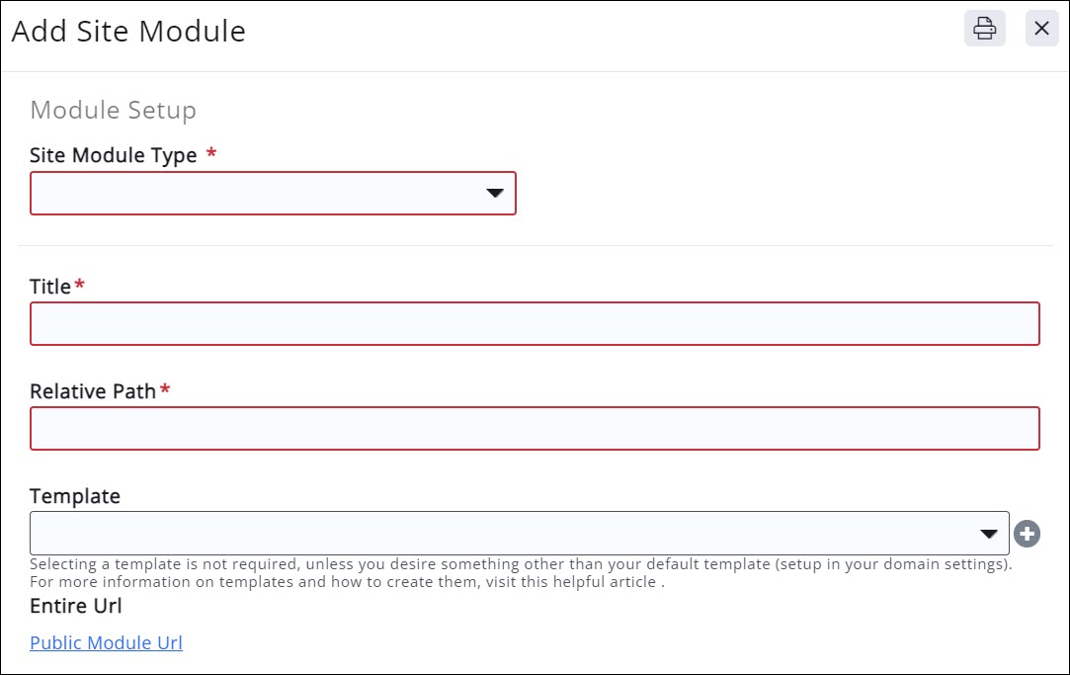The image size is (1070, 675).
Task: Click into the Relative Path field
Action: [535, 429]
